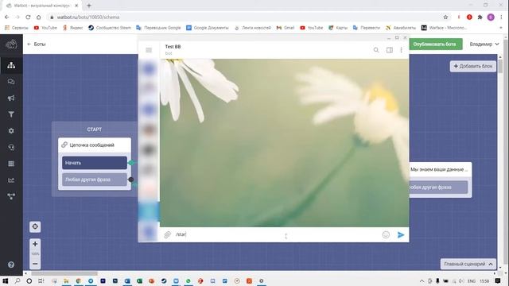509x286 pixels.
Task: Toggle Telegram right side panel icon
Action: coord(390,50)
